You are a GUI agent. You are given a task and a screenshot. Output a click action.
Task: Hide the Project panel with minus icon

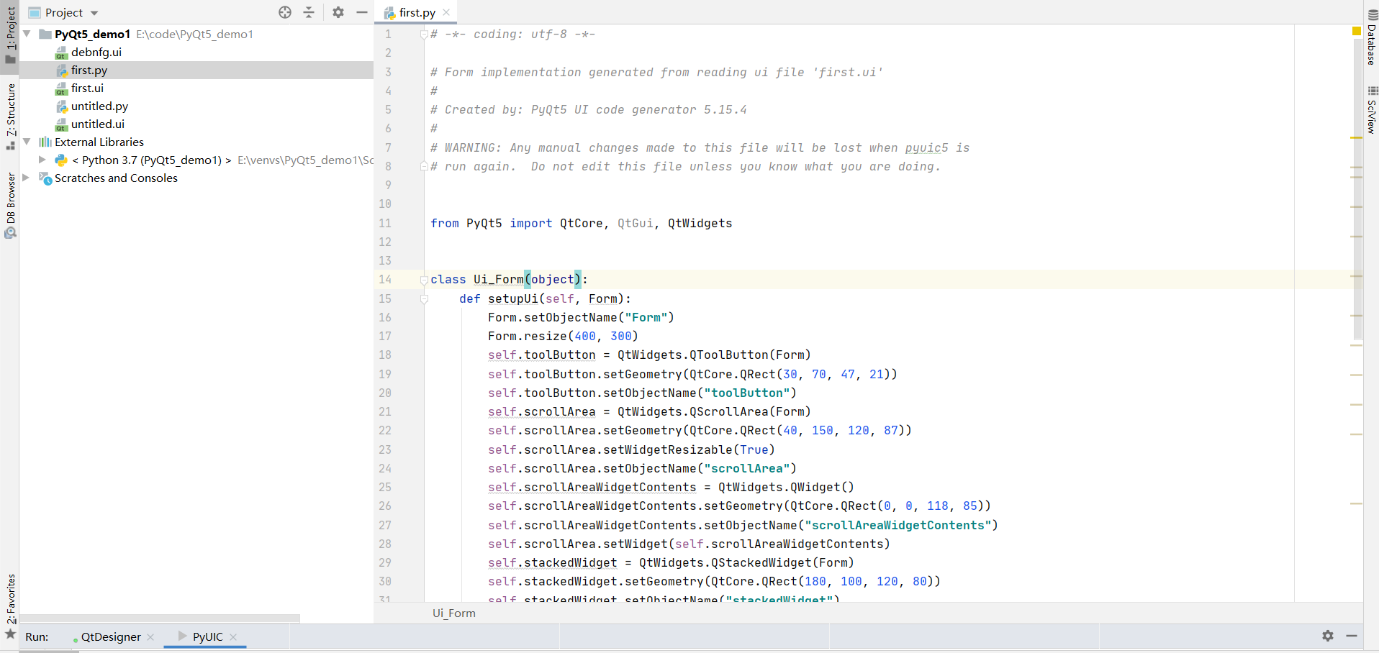click(362, 12)
